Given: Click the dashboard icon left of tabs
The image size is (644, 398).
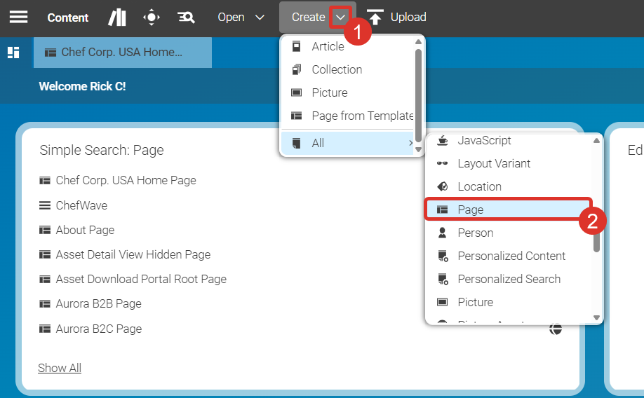Looking at the screenshot, I should (13, 53).
